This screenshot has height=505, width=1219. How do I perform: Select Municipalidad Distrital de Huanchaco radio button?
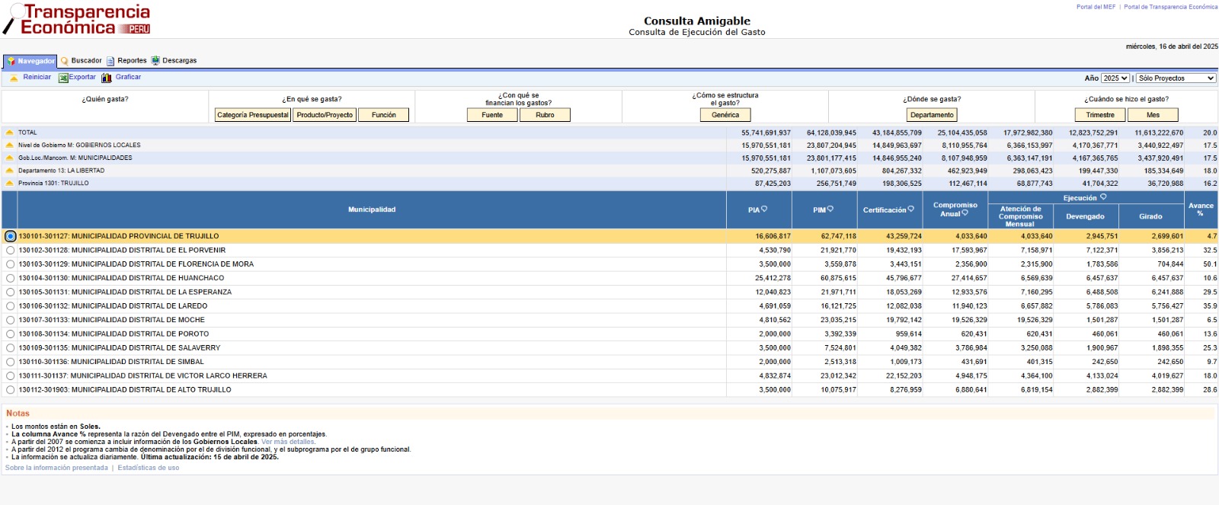pos(10,279)
